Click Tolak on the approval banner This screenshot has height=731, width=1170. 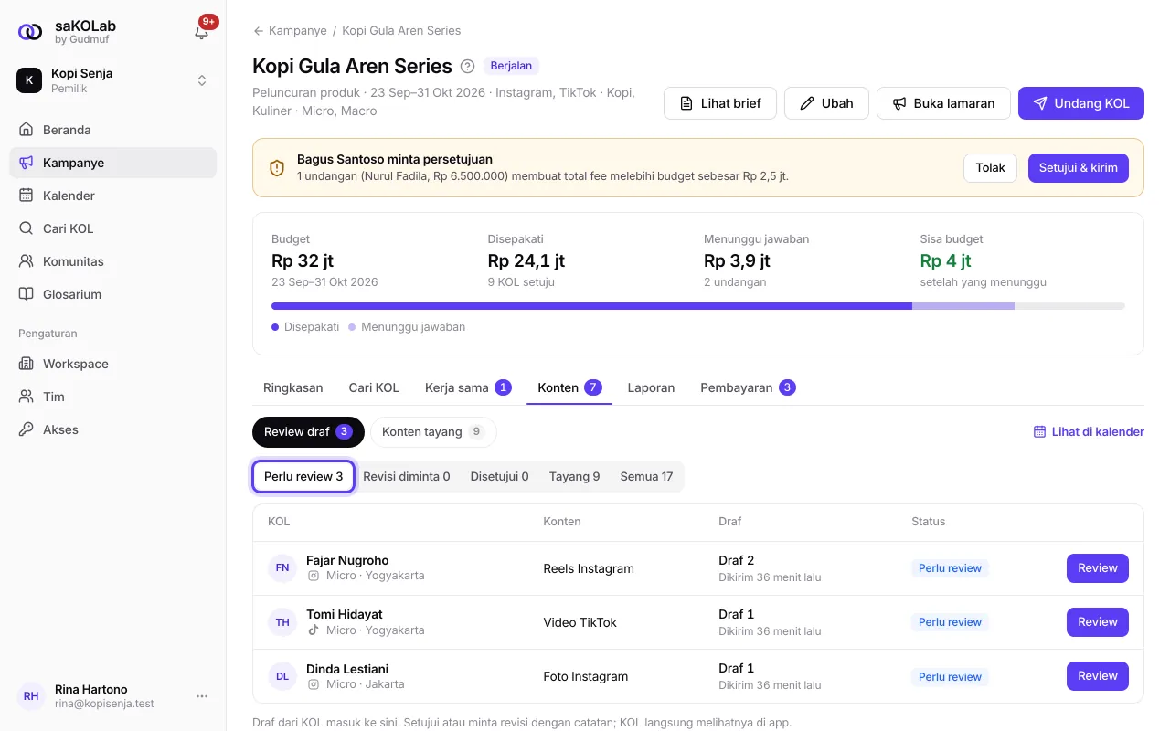coord(990,168)
